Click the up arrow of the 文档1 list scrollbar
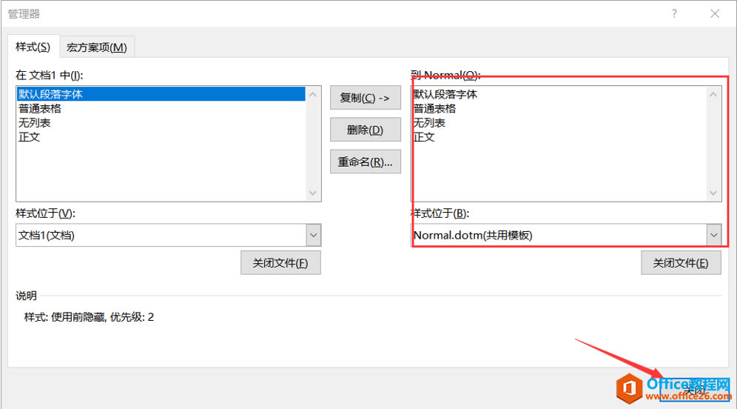Viewport: 737px width, 409px height. pos(313,95)
